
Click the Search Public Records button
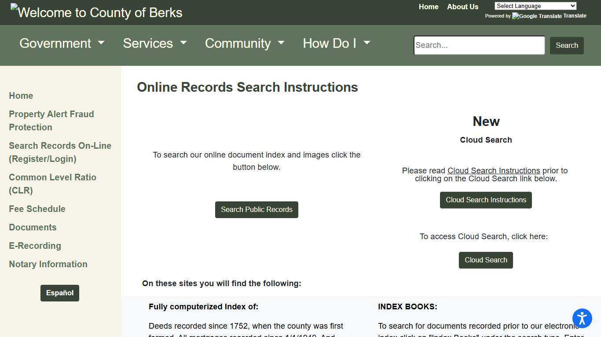[257, 209]
